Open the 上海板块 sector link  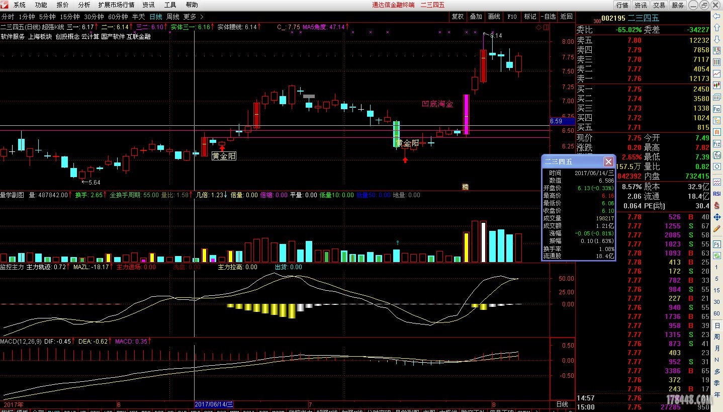pos(40,37)
